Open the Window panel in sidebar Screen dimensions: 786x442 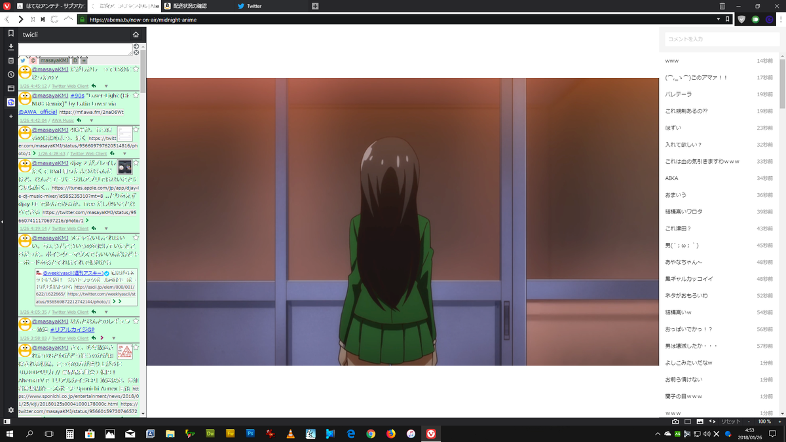(x=10, y=88)
